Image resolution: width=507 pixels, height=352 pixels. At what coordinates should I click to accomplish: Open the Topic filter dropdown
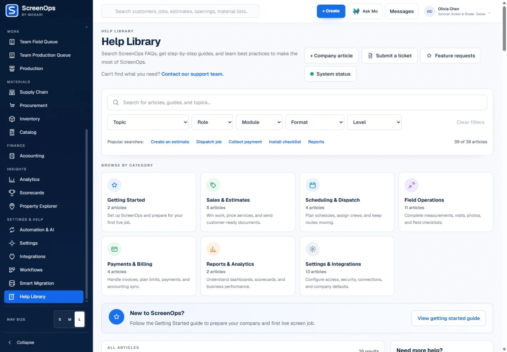[x=148, y=122]
